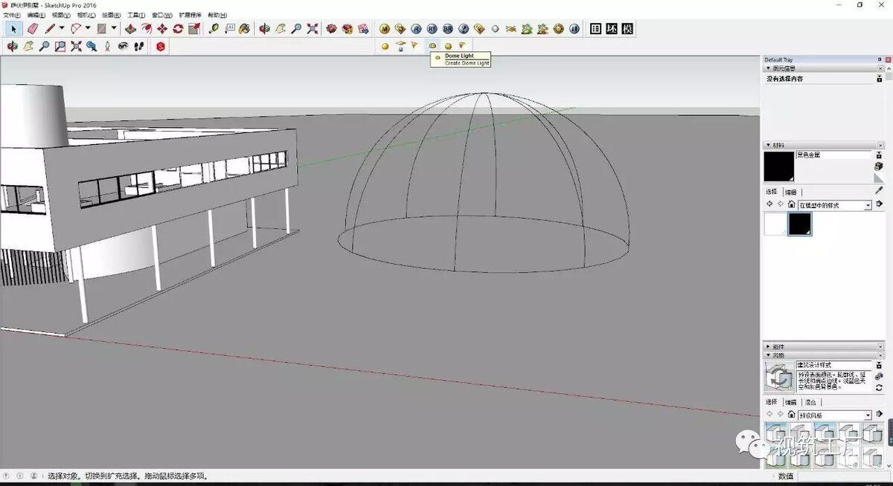Create a V-Ray spot light
This screenshot has width=893, height=486.
click(x=415, y=46)
